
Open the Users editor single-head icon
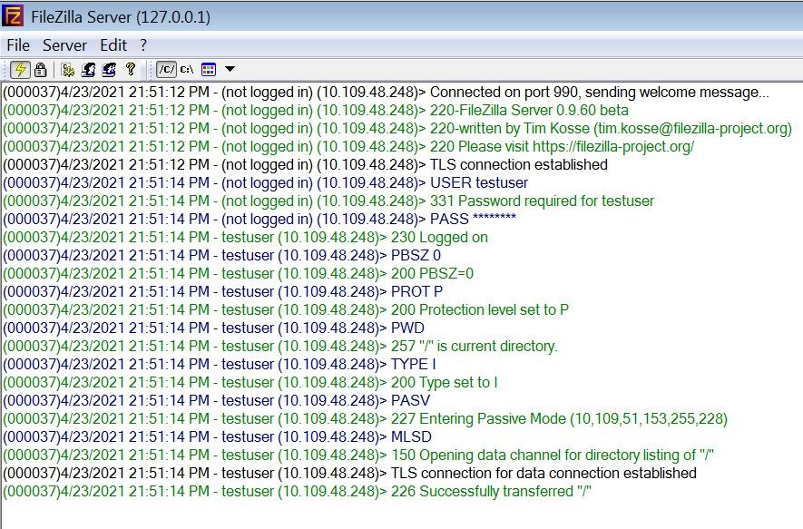(88, 69)
